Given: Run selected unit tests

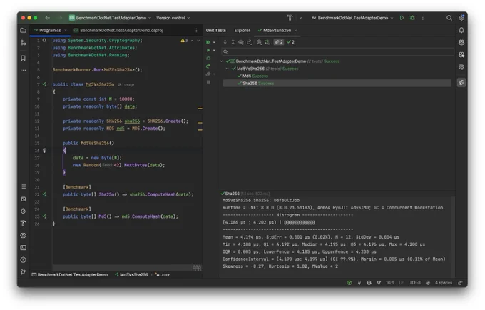Looking at the screenshot, I should coord(208,50).
